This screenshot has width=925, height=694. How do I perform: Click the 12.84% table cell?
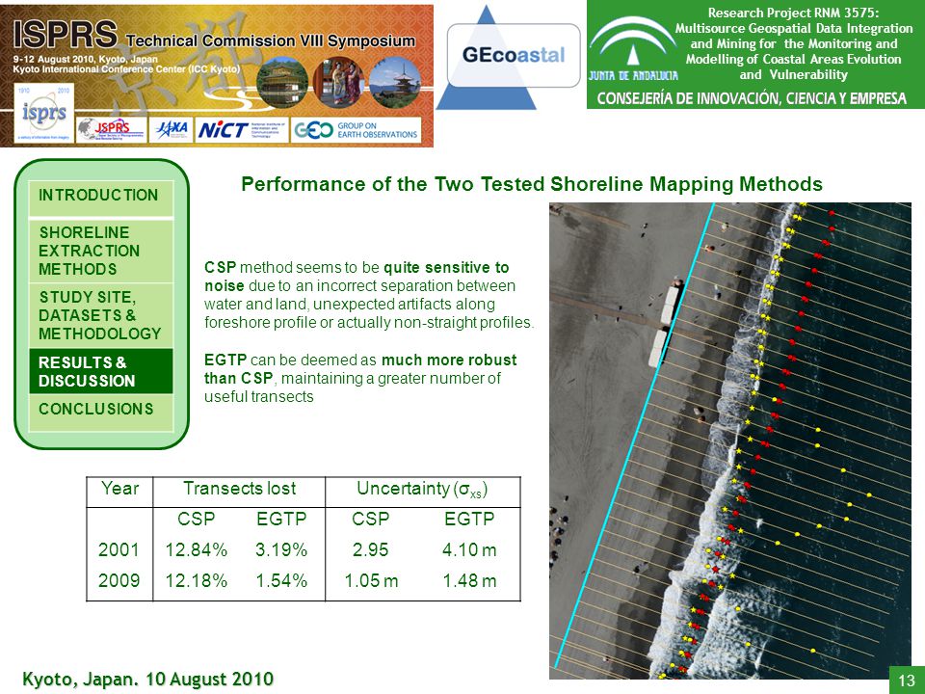196,550
